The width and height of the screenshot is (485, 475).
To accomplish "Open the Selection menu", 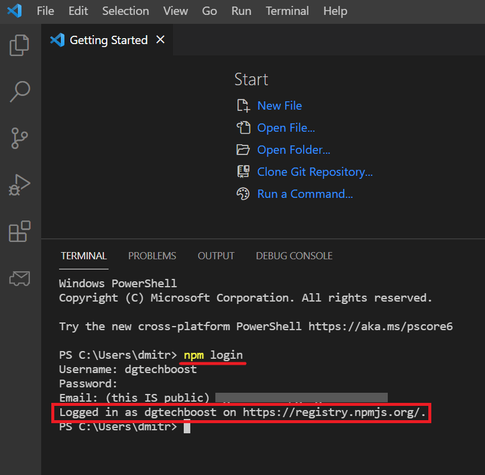I will click(125, 11).
